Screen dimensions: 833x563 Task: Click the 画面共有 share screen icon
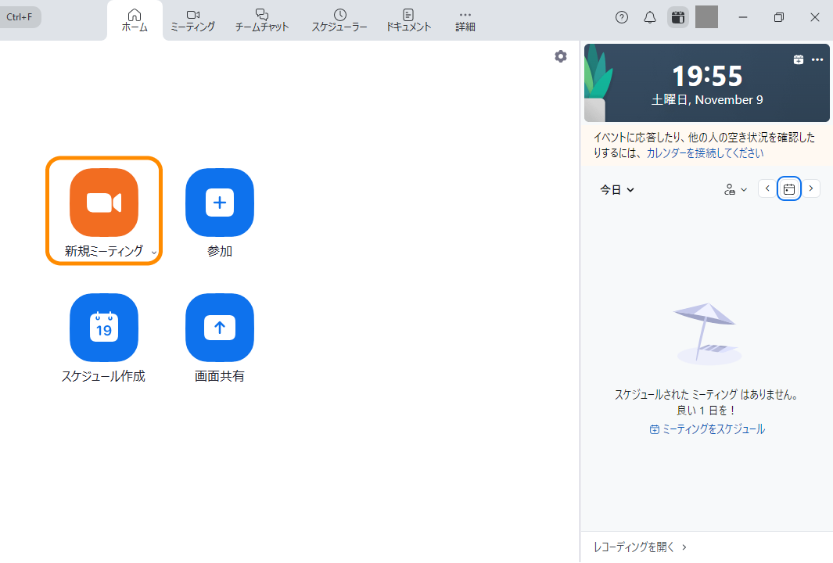tap(220, 328)
